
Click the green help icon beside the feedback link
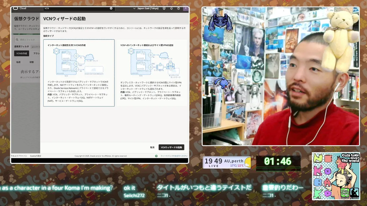pyautogui.click(x=156, y=156)
